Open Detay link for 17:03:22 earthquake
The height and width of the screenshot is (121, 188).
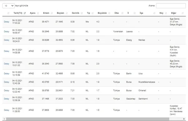tap(7, 22)
